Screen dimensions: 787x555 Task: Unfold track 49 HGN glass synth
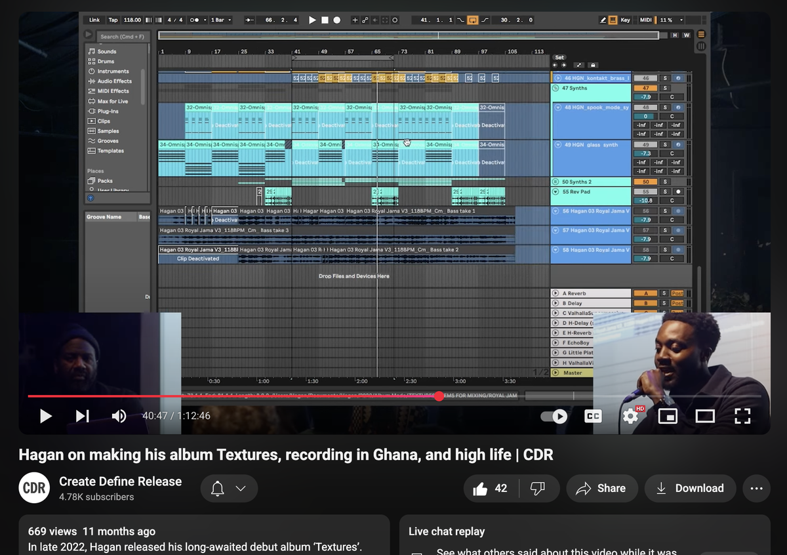557,144
